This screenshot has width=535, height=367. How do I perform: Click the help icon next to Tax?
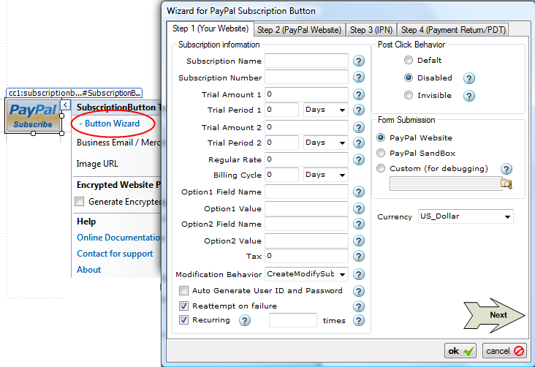(x=359, y=256)
